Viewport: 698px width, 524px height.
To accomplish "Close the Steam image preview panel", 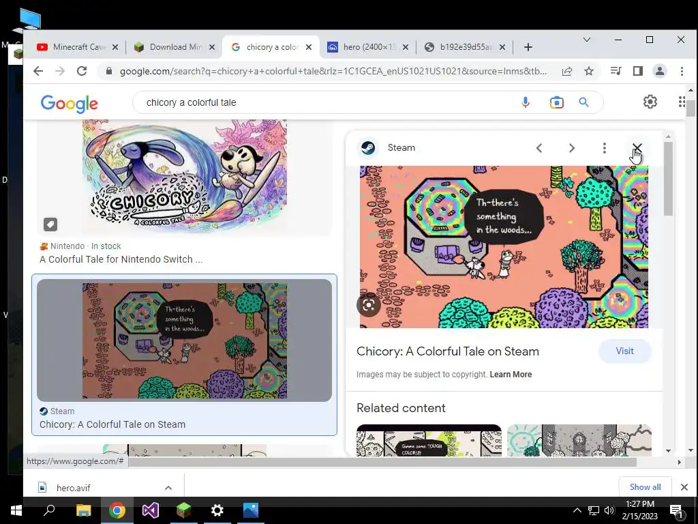I will [x=637, y=147].
